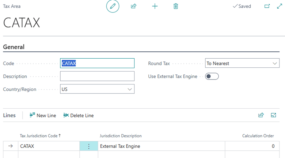Expand page with diagonal arrows icon

279,6
